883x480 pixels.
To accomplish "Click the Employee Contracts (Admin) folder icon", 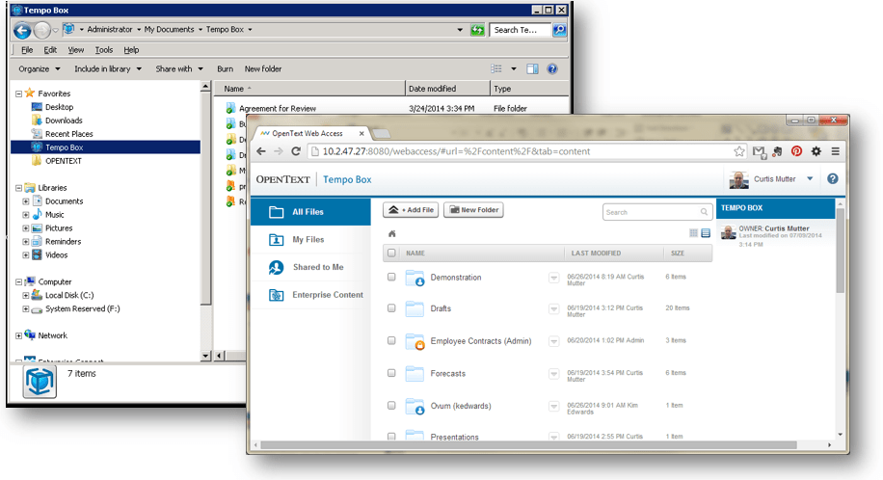I will 415,341.
